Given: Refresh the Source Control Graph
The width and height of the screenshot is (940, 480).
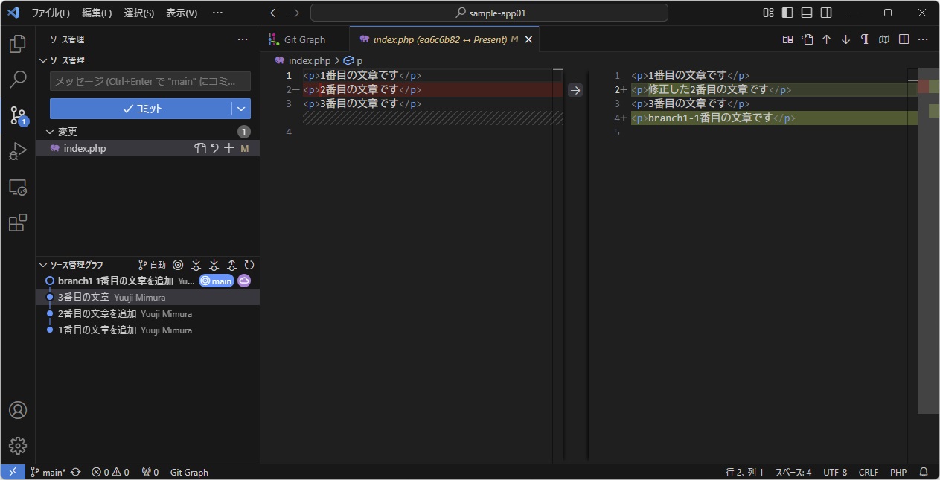Looking at the screenshot, I should tap(249, 264).
